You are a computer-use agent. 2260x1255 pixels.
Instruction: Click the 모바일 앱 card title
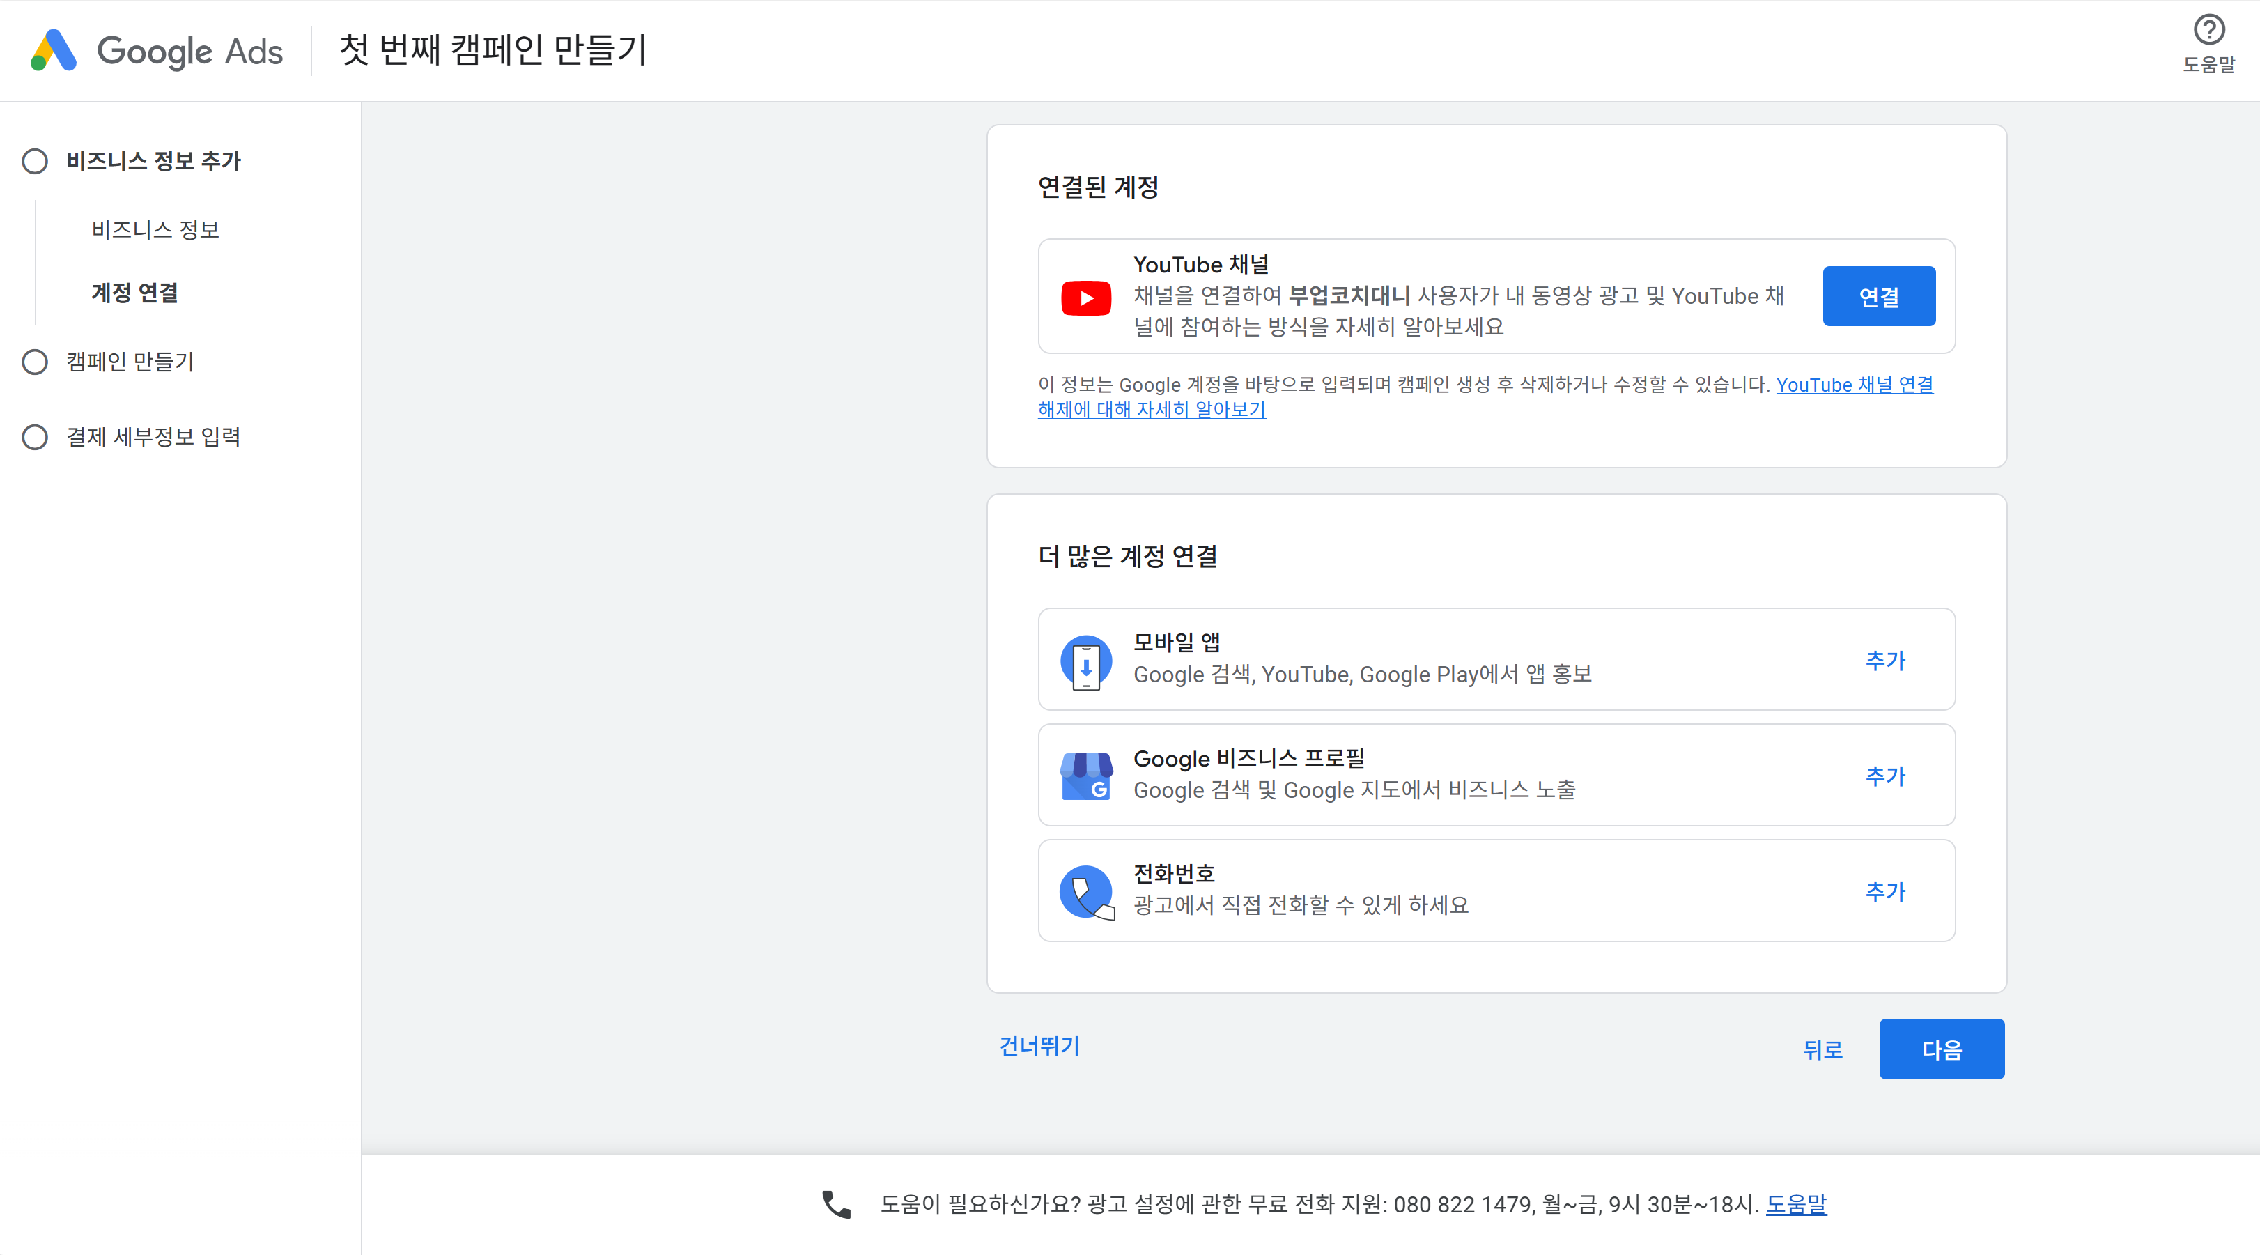tap(1177, 642)
